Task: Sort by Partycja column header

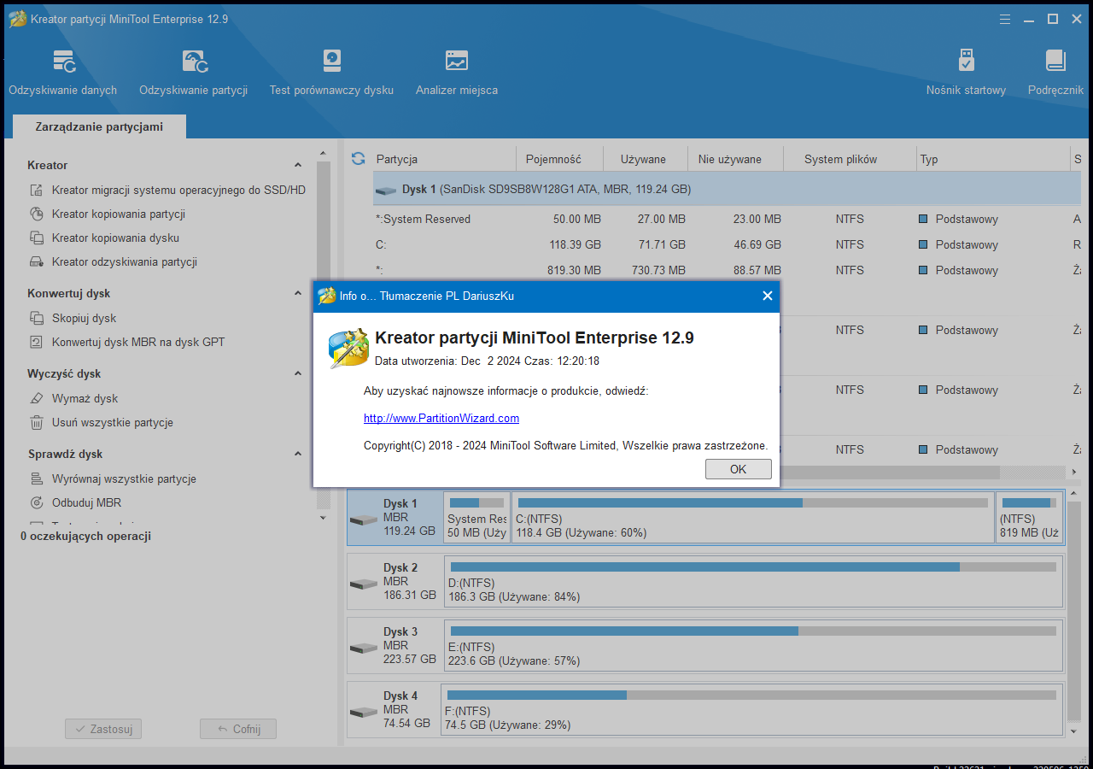Action: [x=444, y=159]
